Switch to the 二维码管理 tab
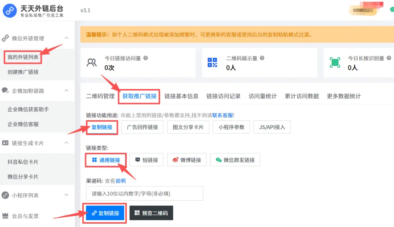This screenshot has width=394, height=227. pos(100,96)
